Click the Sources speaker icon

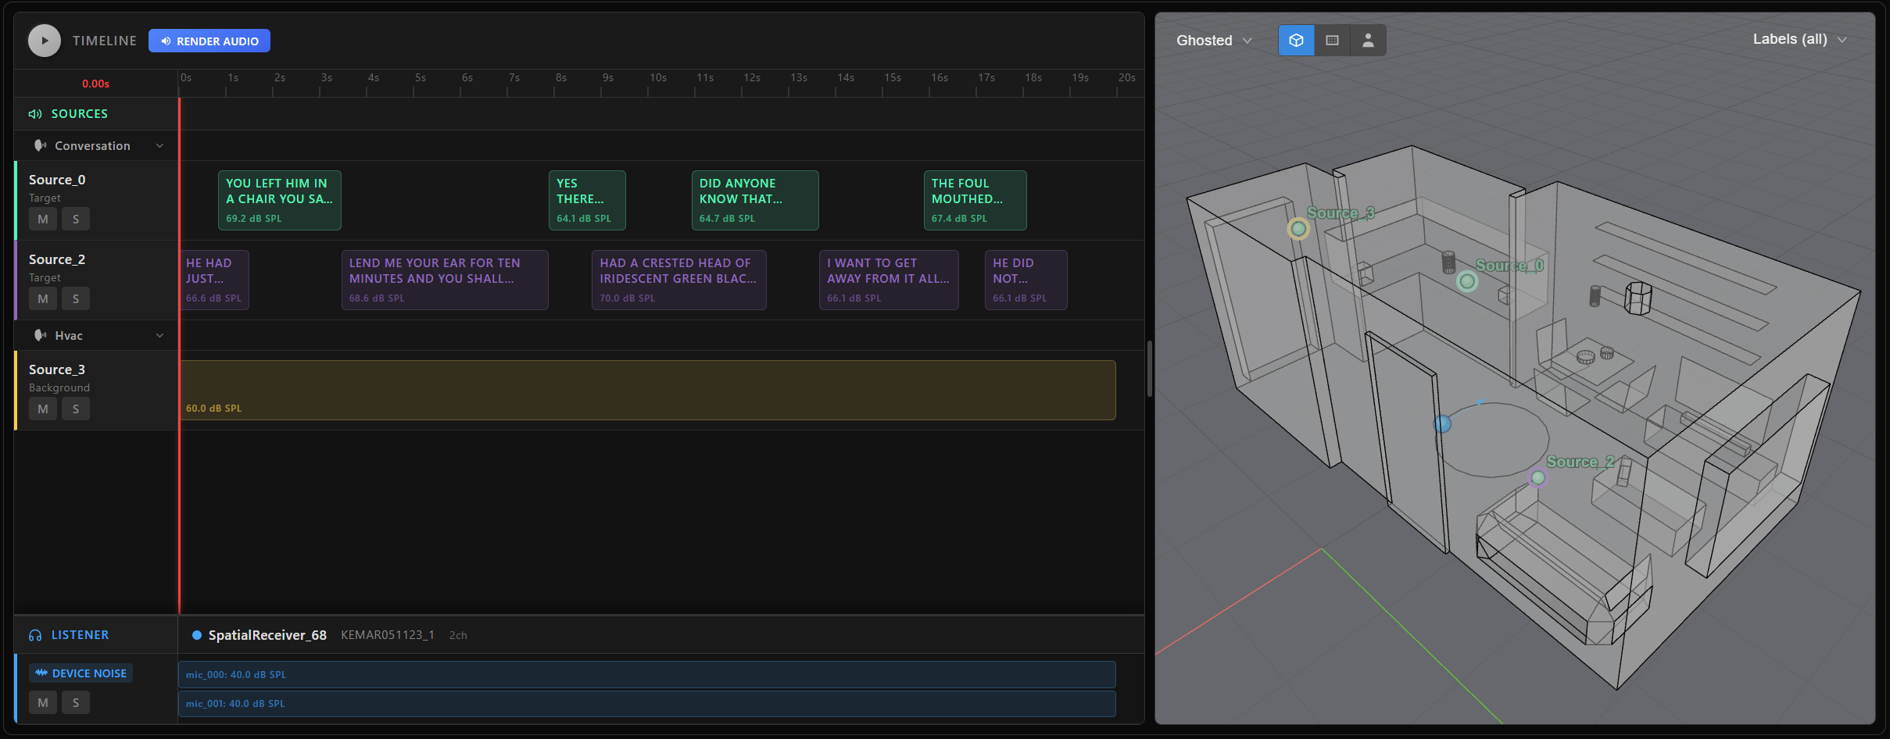coord(35,114)
